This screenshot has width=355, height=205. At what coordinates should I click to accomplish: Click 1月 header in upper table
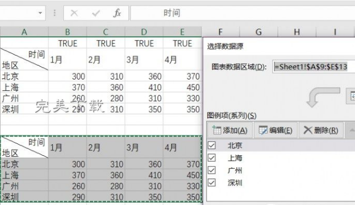click(x=68, y=59)
